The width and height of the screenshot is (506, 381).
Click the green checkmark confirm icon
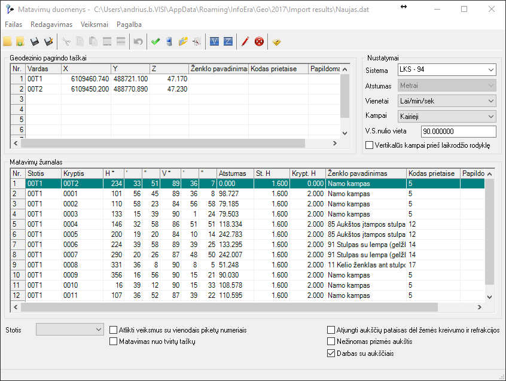coord(156,42)
